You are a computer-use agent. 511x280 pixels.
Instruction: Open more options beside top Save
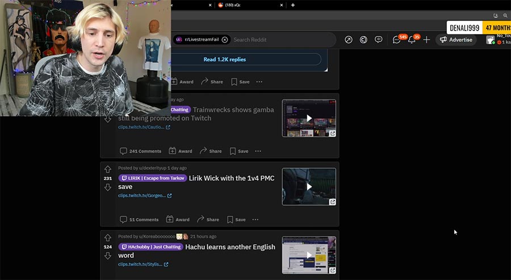click(259, 82)
